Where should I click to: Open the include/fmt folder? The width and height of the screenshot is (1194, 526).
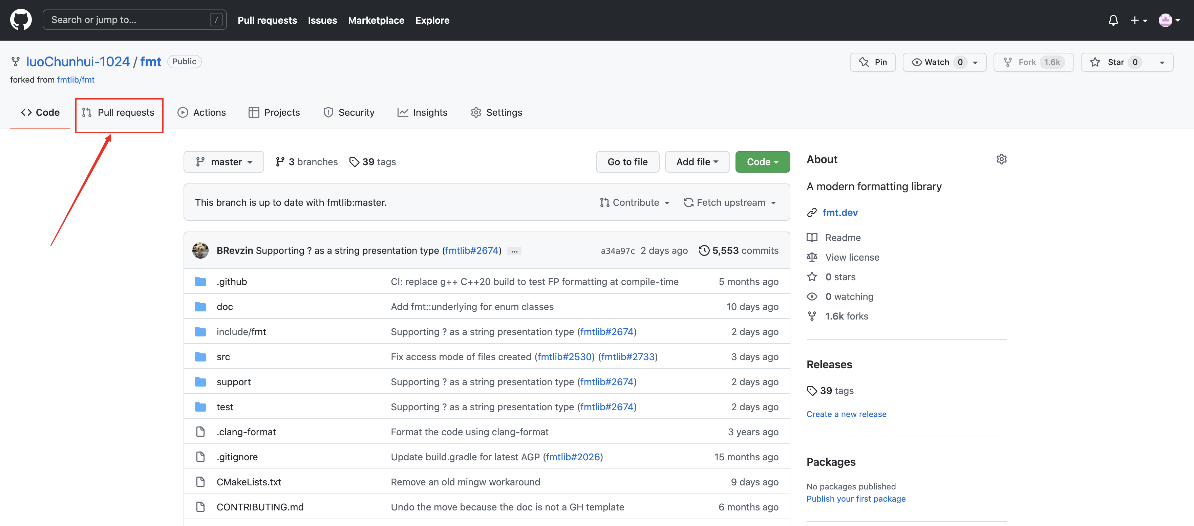(241, 332)
